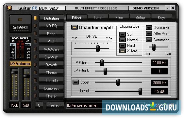
Task: Switch to the Keys tab
Action: (161, 18)
